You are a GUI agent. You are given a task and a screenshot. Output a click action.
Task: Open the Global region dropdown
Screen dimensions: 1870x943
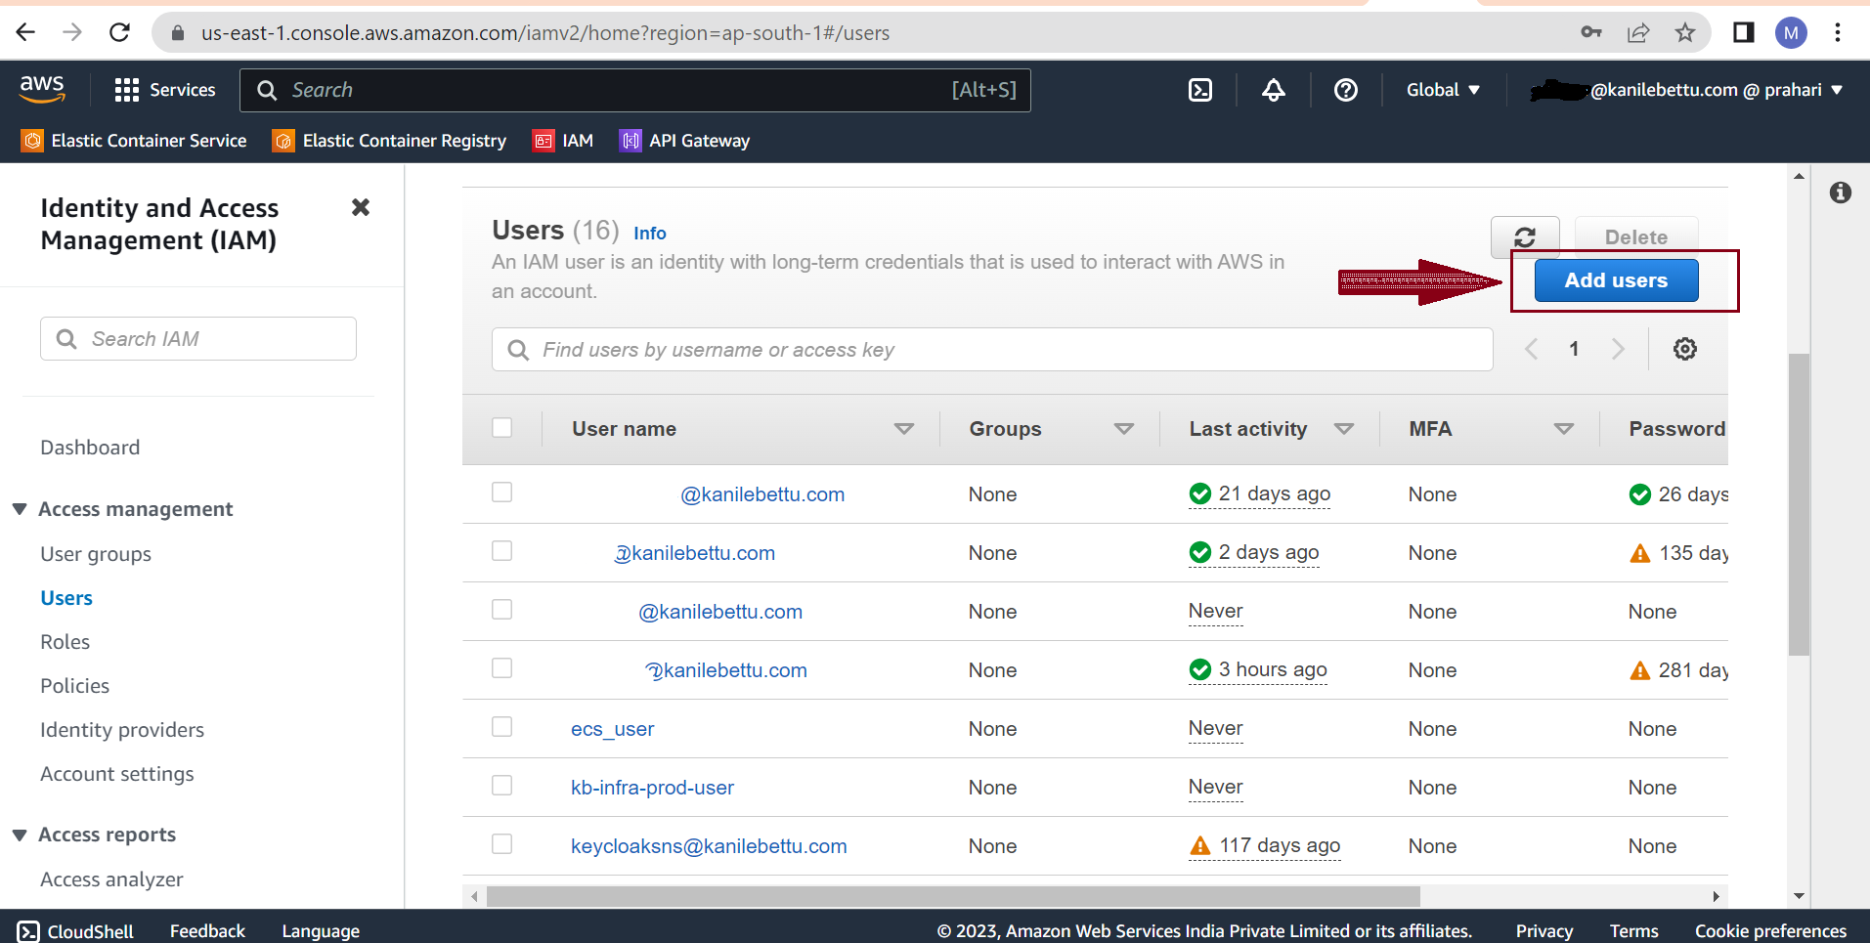[x=1443, y=90]
